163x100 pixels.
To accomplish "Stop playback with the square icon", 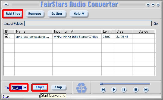I will (136, 89).
